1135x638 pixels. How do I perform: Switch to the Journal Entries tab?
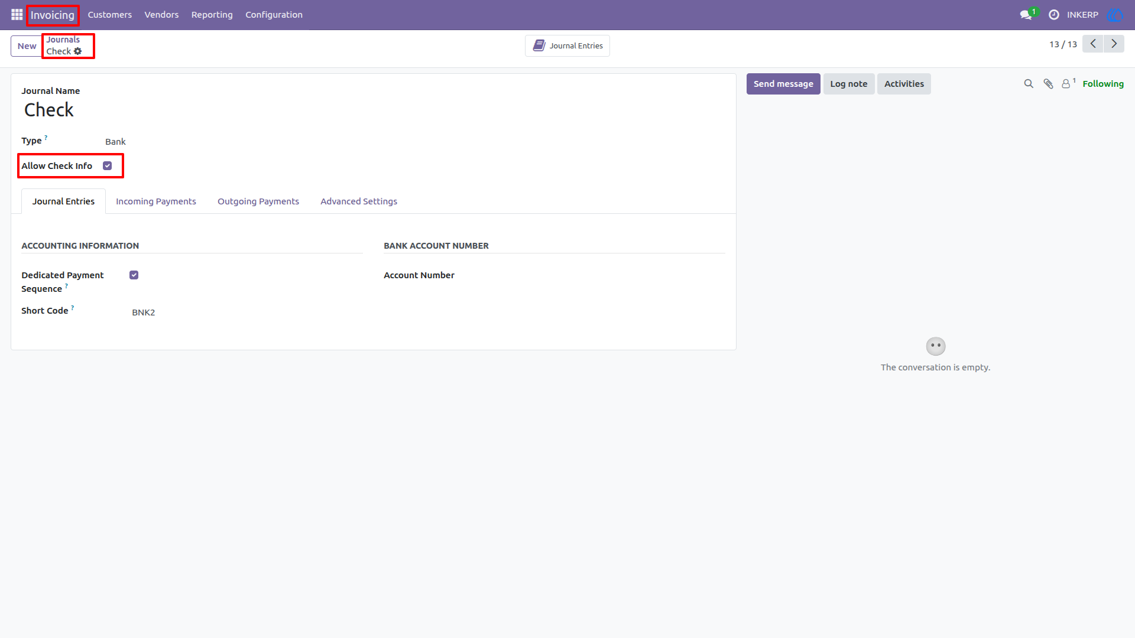tap(63, 201)
